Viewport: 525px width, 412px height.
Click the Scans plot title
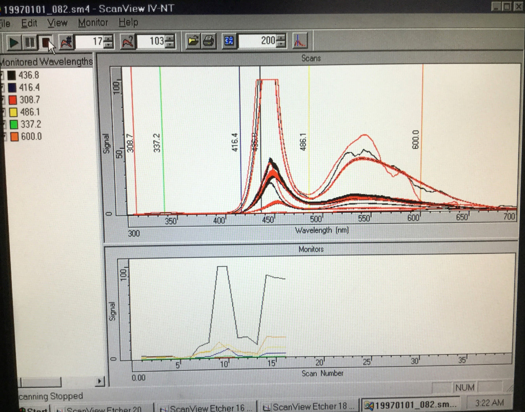pyautogui.click(x=311, y=58)
